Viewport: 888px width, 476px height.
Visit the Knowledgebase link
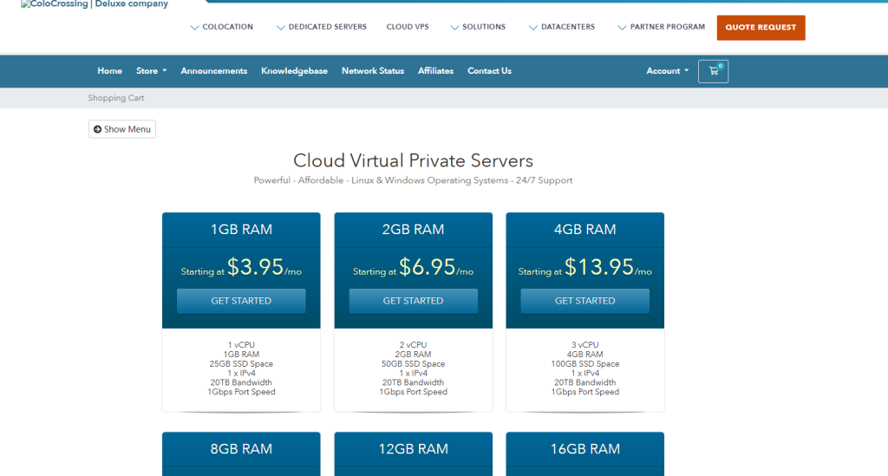(x=294, y=71)
